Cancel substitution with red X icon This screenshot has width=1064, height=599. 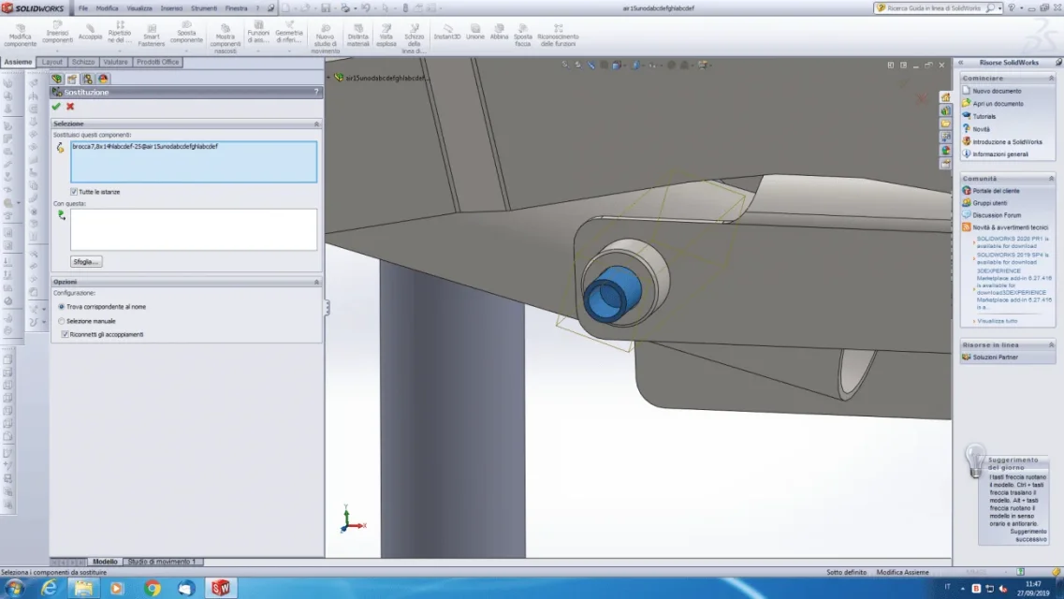click(70, 107)
